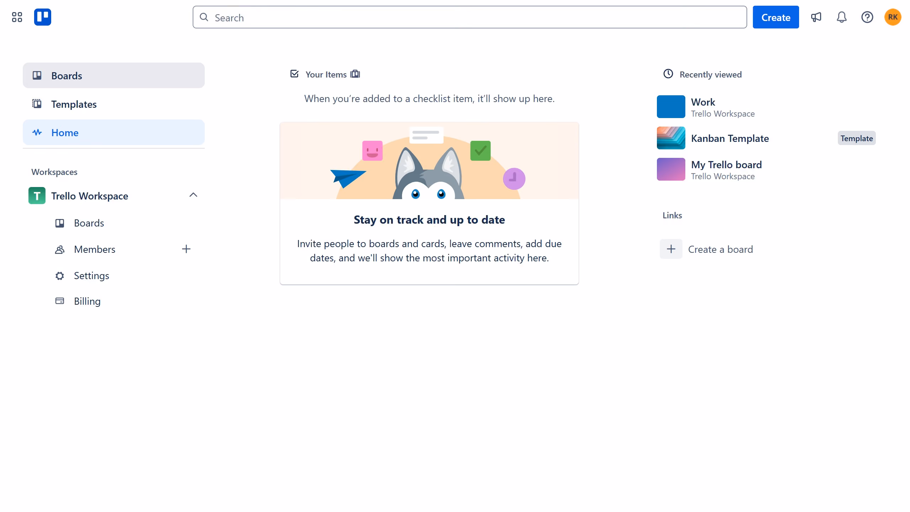The width and height of the screenshot is (910, 512).
Task: Click the Recently viewed heading
Action: tap(711, 74)
